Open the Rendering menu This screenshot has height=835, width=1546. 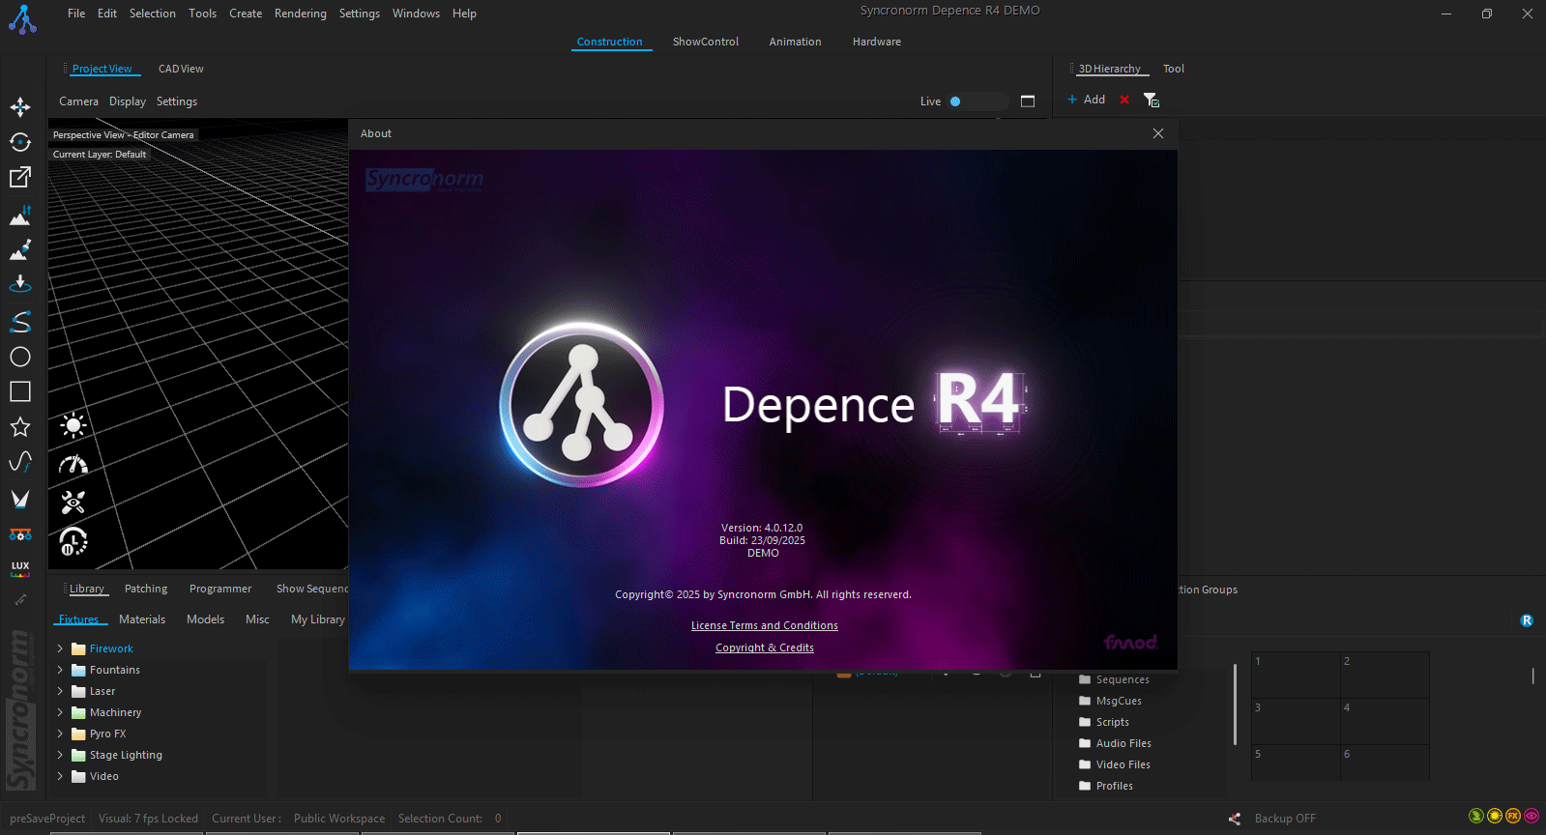click(301, 14)
